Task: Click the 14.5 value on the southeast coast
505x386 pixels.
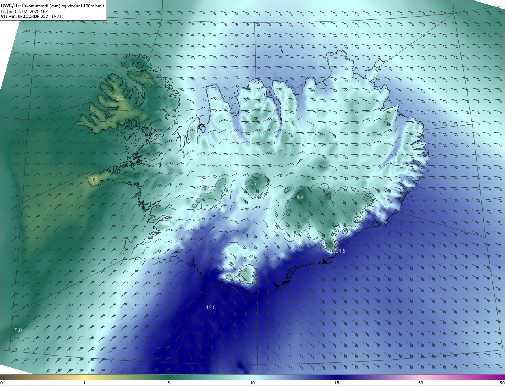Action: [340, 251]
